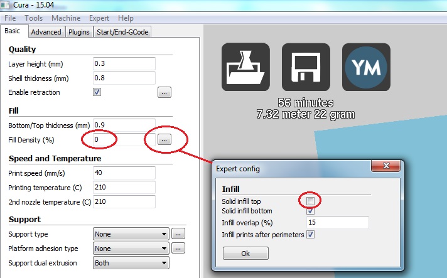Click the Cura app icon in title bar
Viewport: 447px width, 278px height.
[x=5, y=5]
